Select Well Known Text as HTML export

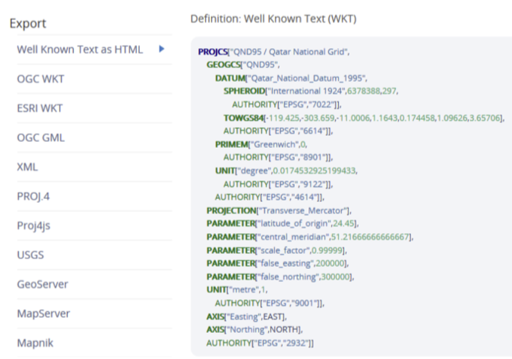coord(80,50)
